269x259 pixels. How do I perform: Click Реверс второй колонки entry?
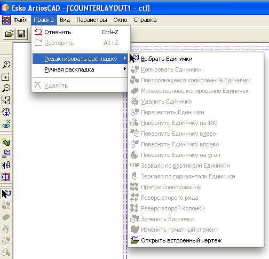[x=196, y=208]
